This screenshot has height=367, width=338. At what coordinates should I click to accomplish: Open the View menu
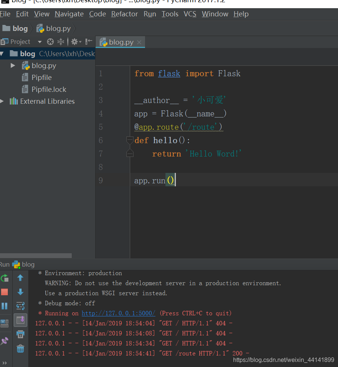[42, 14]
